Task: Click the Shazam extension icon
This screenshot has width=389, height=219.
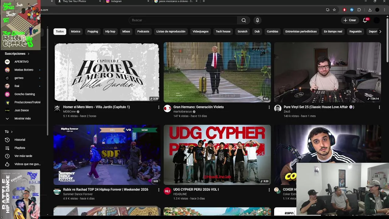Action: [x=352, y=10]
